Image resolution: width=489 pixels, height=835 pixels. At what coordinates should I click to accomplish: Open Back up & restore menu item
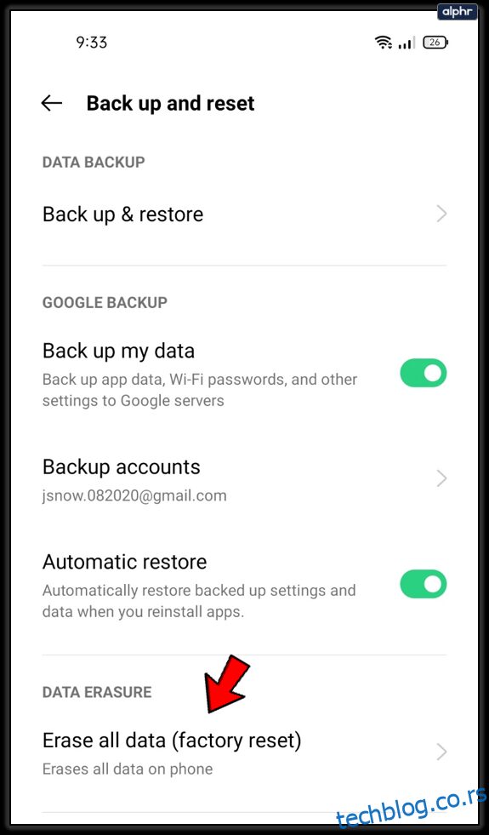pyautogui.click(x=244, y=214)
